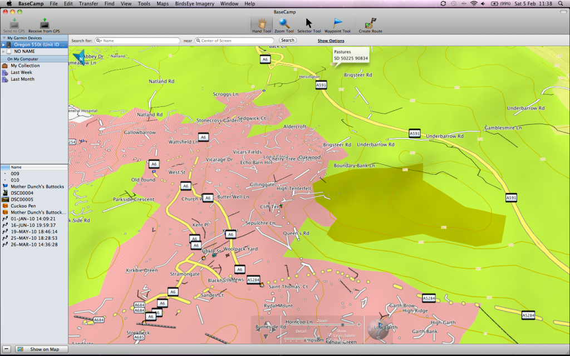Click the footprints icon for 16-JUN-10 track

tap(5, 225)
